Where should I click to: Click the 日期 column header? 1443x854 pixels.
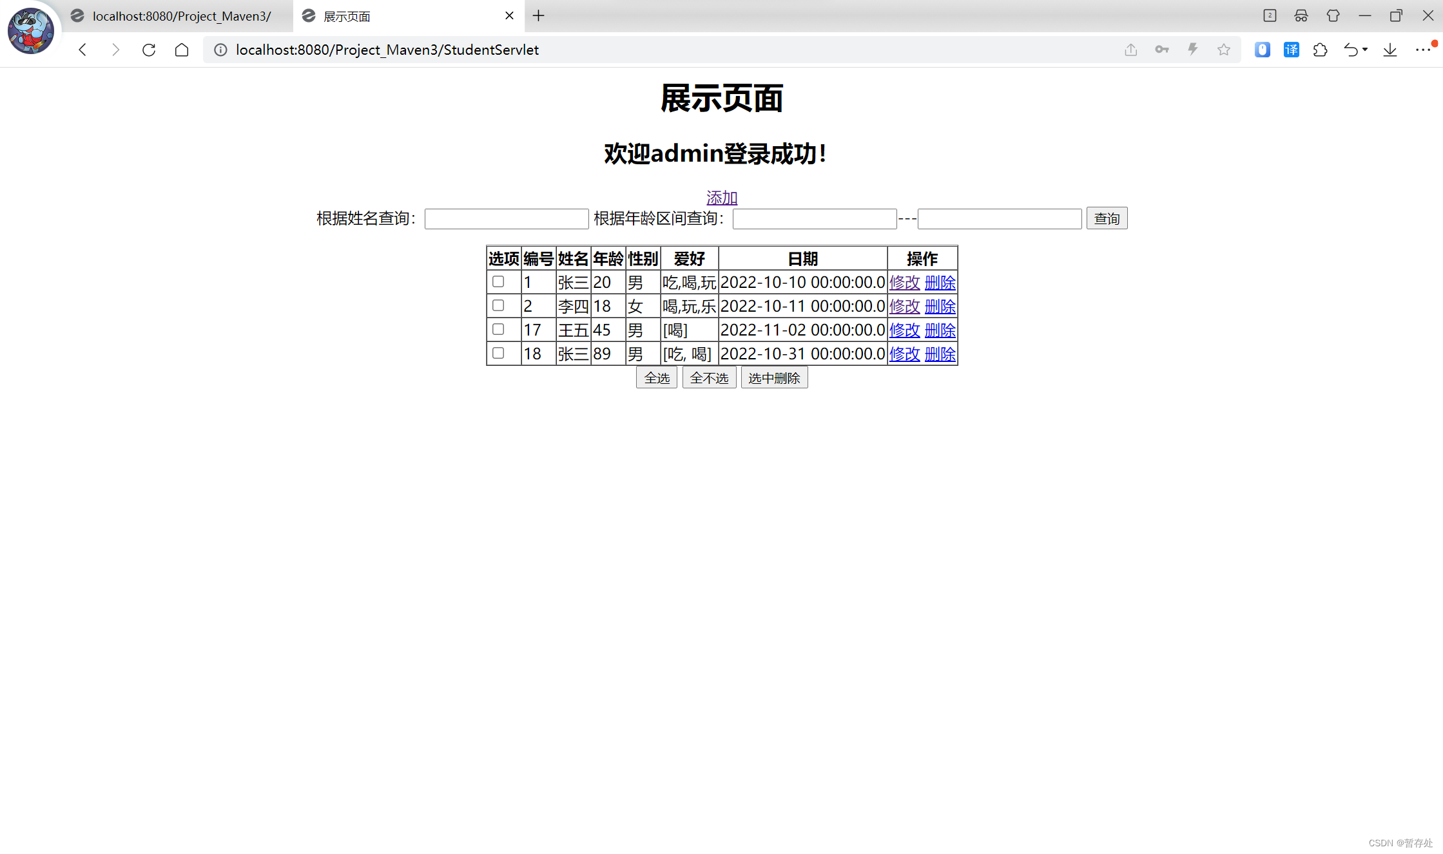(x=802, y=259)
